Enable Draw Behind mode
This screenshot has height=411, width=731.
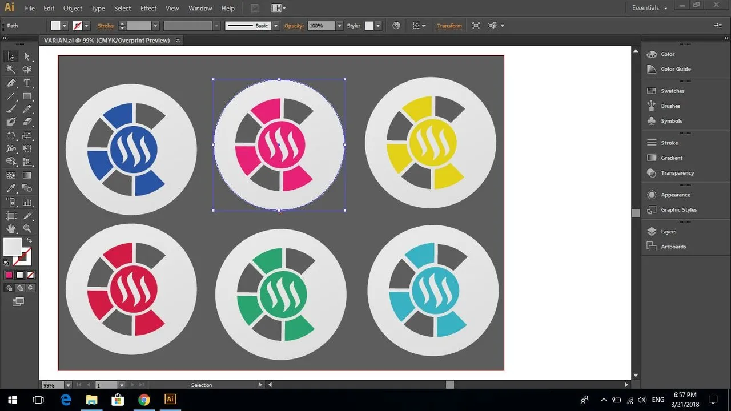coord(20,288)
